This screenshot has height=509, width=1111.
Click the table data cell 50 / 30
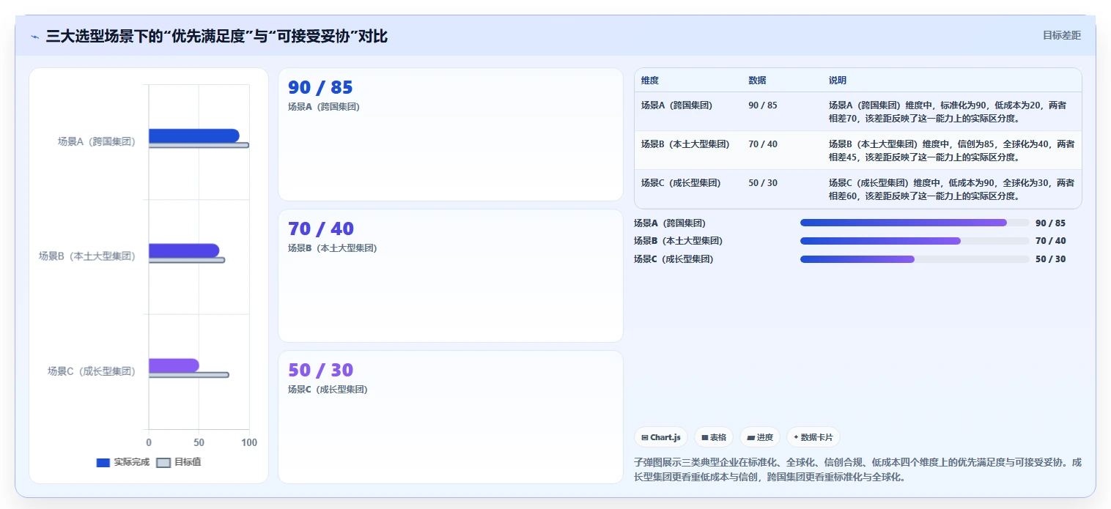(x=763, y=183)
